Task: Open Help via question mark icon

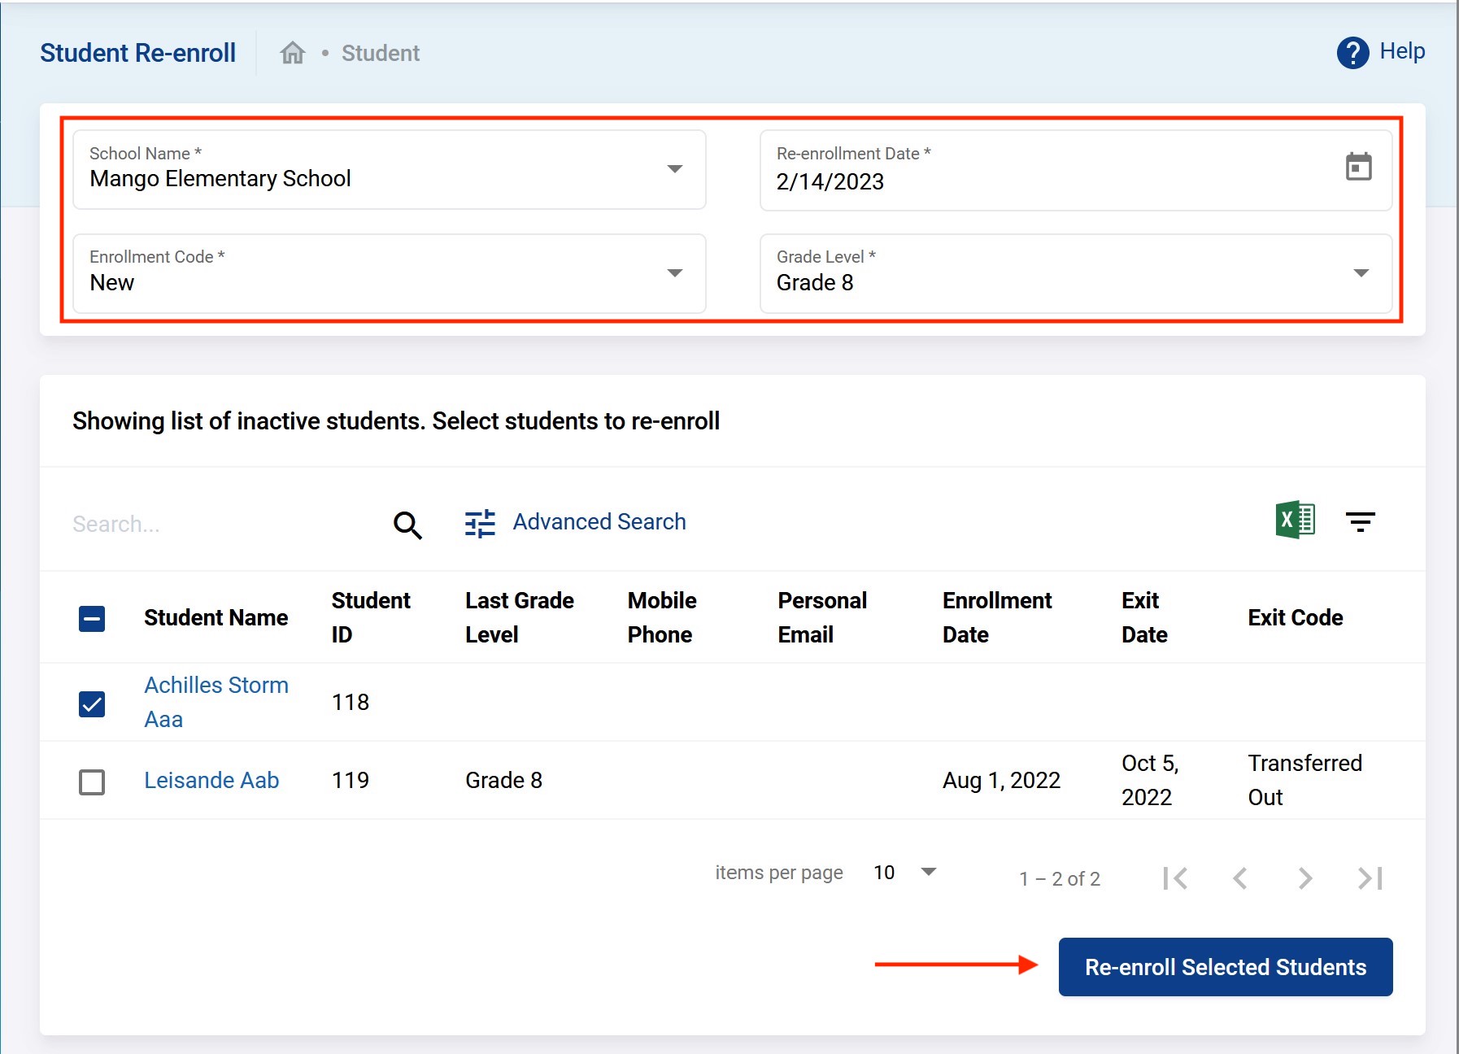Action: tap(1352, 53)
